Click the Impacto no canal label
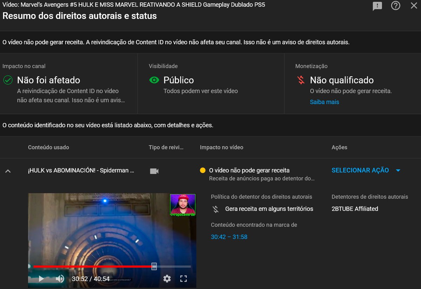421x289 pixels. 24,66
